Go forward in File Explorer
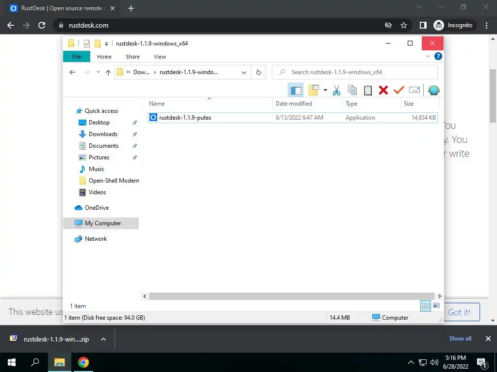The height and width of the screenshot is (372, 497). coord(86,72)
